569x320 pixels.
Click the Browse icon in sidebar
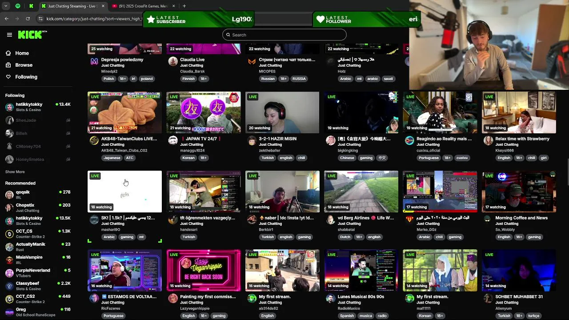tap(8, 65)
